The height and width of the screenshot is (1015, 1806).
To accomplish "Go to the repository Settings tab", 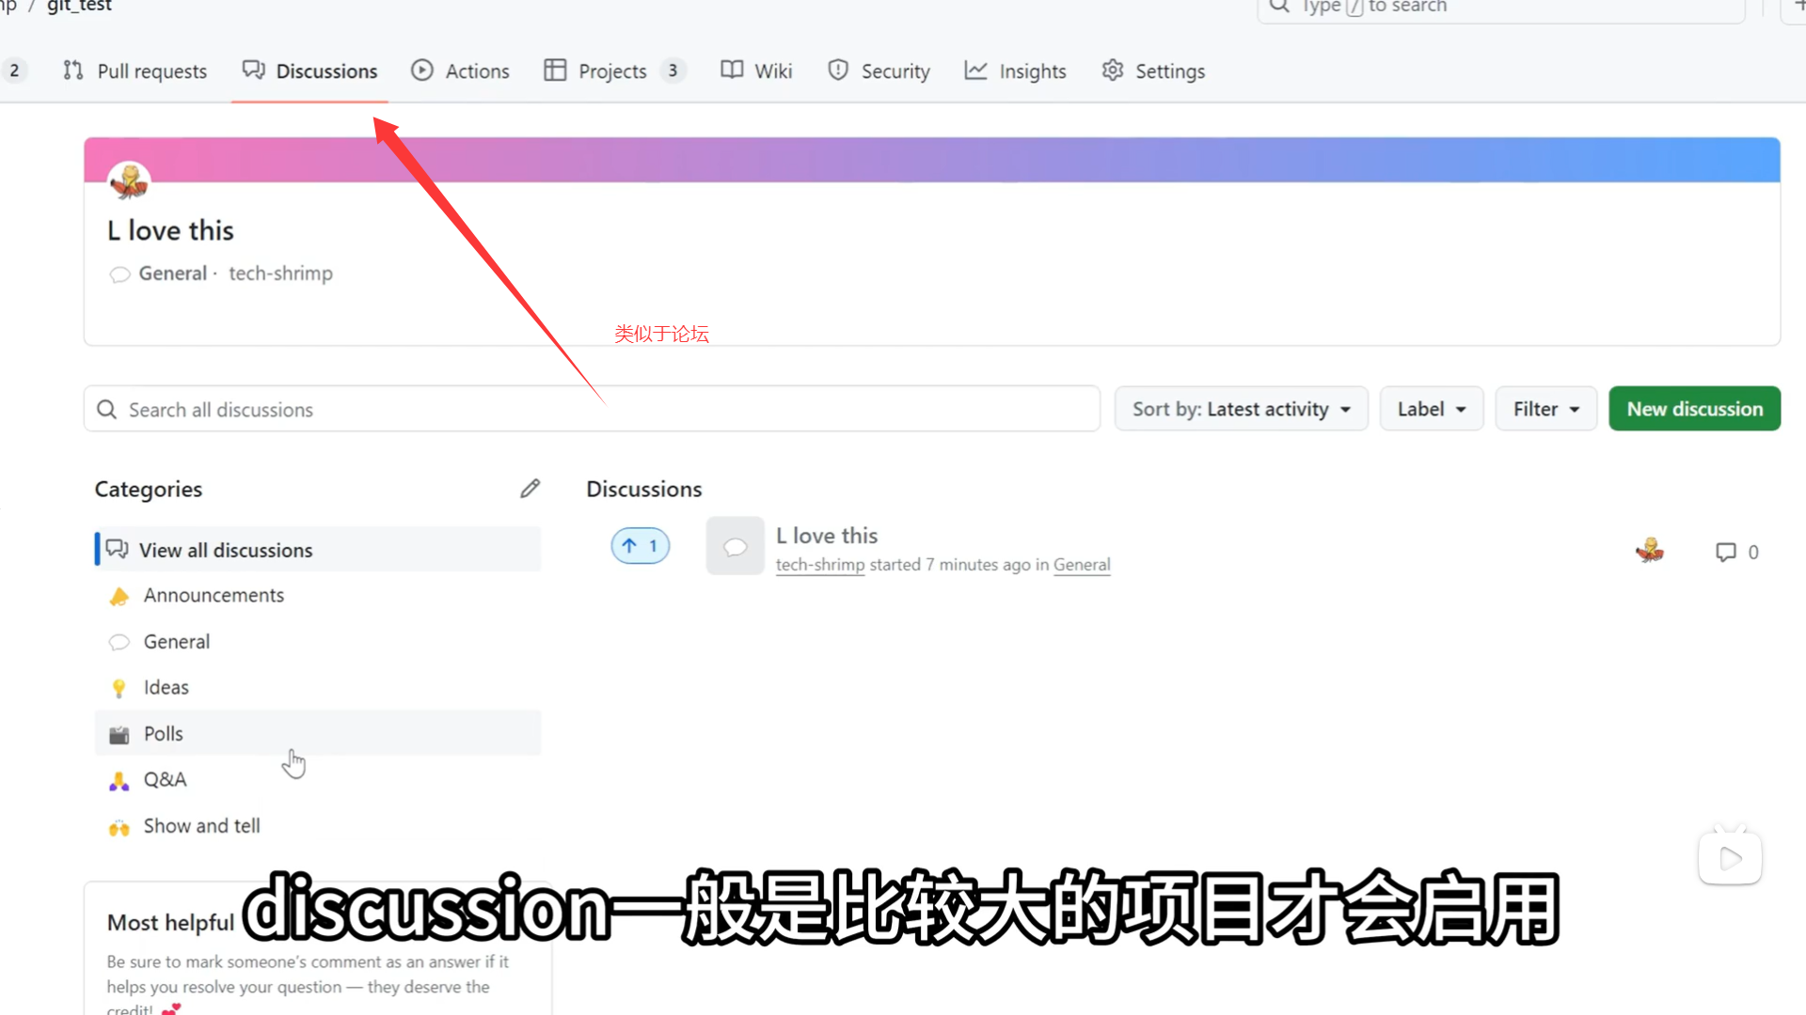I will coord(1153,71).
